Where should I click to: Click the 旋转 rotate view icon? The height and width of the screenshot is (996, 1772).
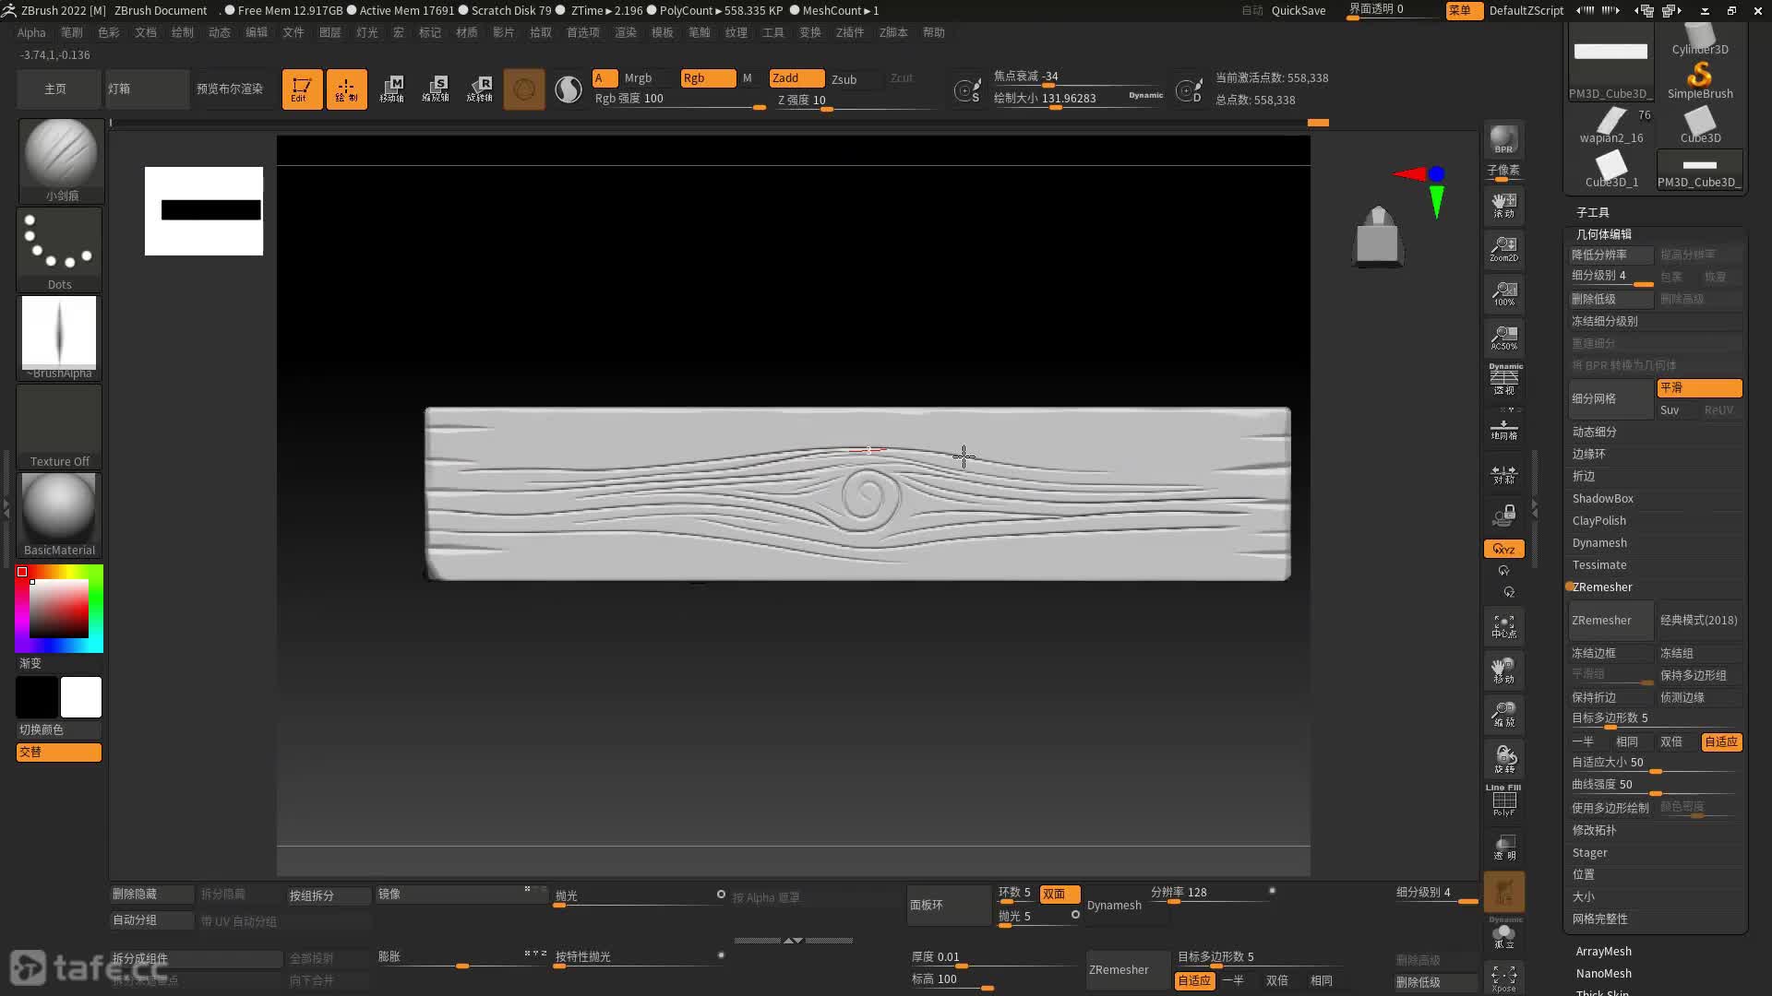pyautogui.click(x=1503, y=759)
